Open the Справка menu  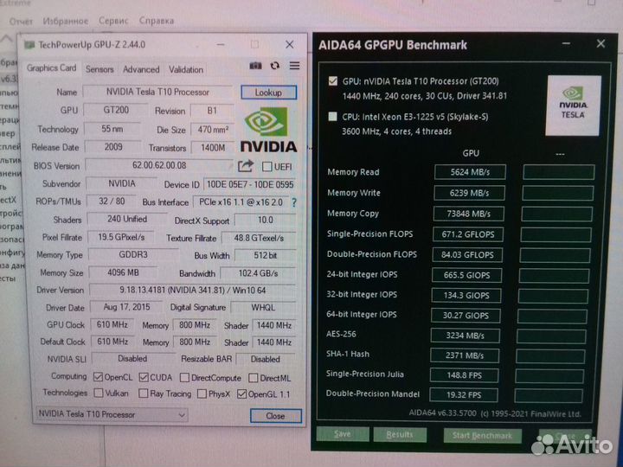pyautogui.click(x=157, y=21)
